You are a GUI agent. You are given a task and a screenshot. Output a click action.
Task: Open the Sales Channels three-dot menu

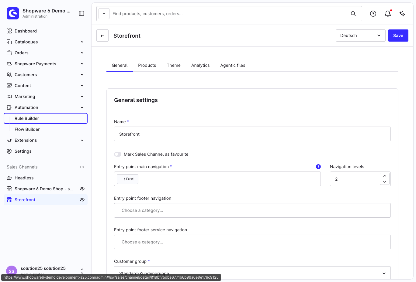(82, 167)
